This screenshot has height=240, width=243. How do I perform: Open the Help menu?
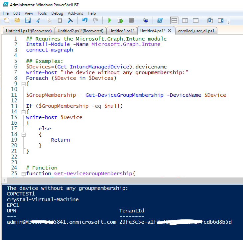(x=92, y=13)
